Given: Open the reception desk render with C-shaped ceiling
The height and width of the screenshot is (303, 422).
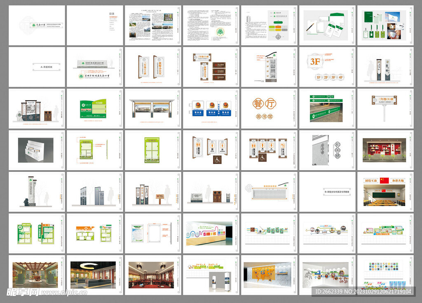Looking at the screenshot, I should tap(95, 275).
